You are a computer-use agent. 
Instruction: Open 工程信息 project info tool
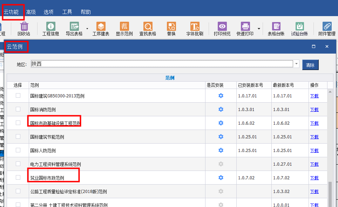click(x=50, y=27)
